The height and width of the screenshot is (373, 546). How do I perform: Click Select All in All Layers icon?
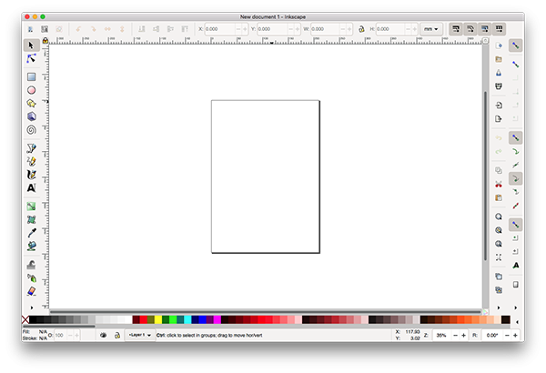[45, 29]
